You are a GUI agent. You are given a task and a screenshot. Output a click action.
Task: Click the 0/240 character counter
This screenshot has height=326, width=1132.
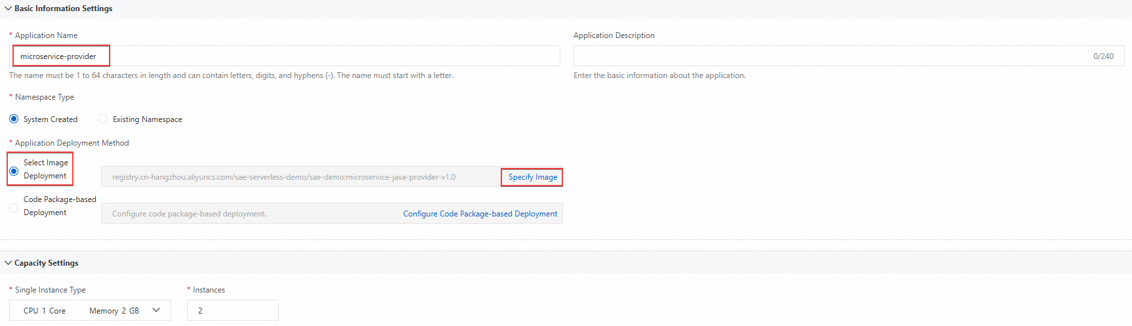[x=1103, y=56]
